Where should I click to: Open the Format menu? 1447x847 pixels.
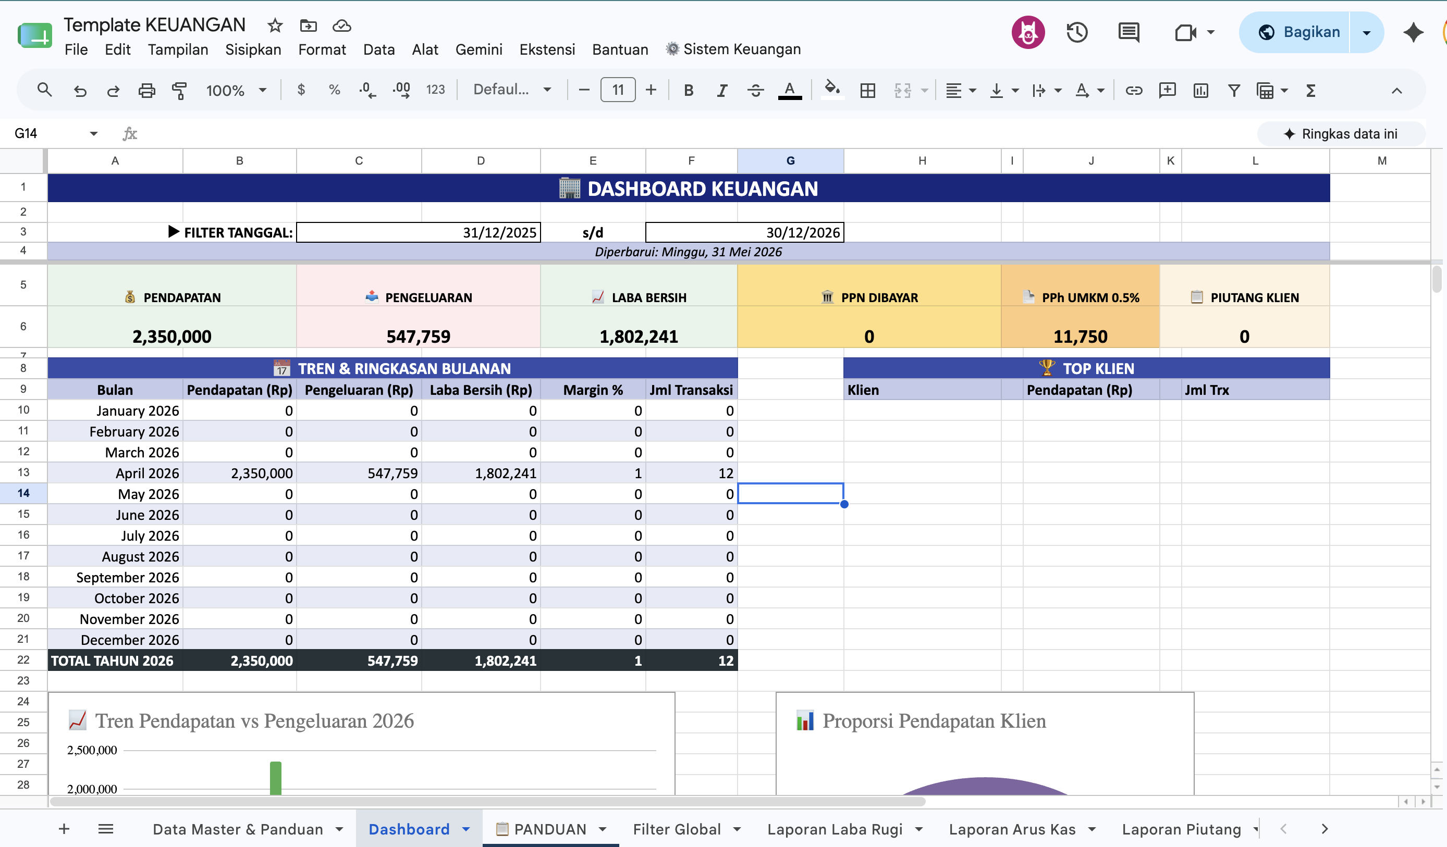322,49
